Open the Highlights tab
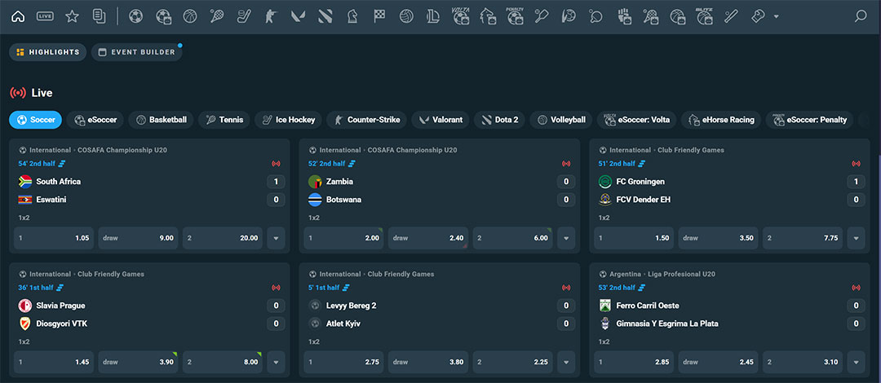 (48, 52)
